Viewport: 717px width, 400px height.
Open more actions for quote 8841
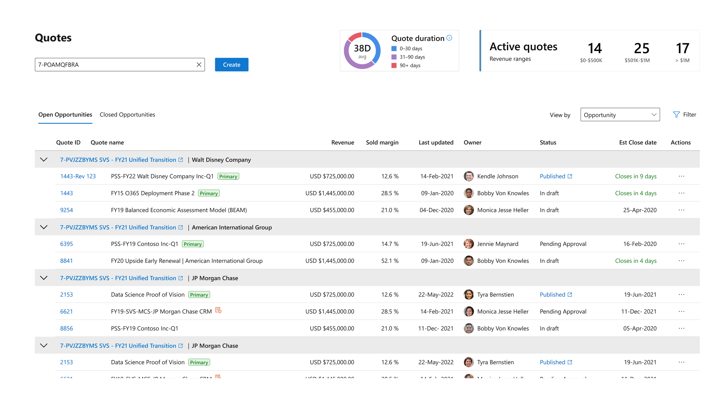(681, 261)
